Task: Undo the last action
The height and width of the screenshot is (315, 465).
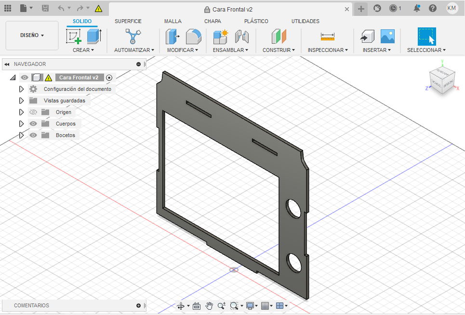Action: point(61,8)
